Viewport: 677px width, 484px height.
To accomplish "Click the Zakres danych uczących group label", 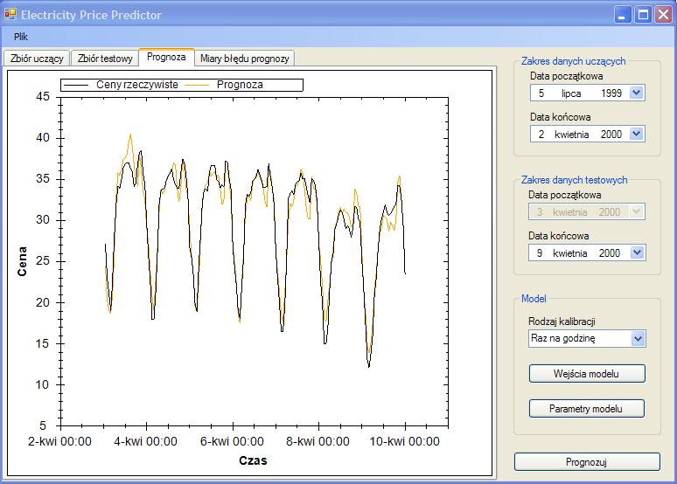I will tap(574, 61).
